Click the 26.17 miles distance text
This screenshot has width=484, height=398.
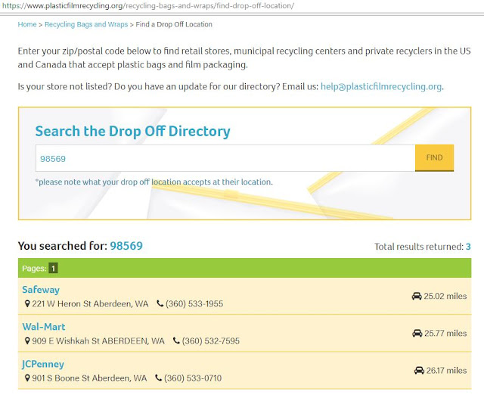pos(446,370)
